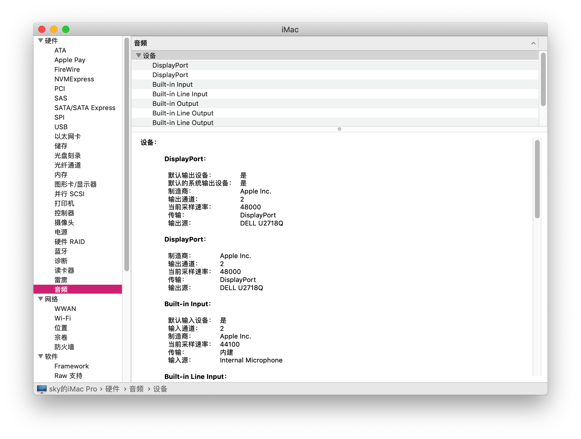Click the yellow minimize window button

click(54, 29)
